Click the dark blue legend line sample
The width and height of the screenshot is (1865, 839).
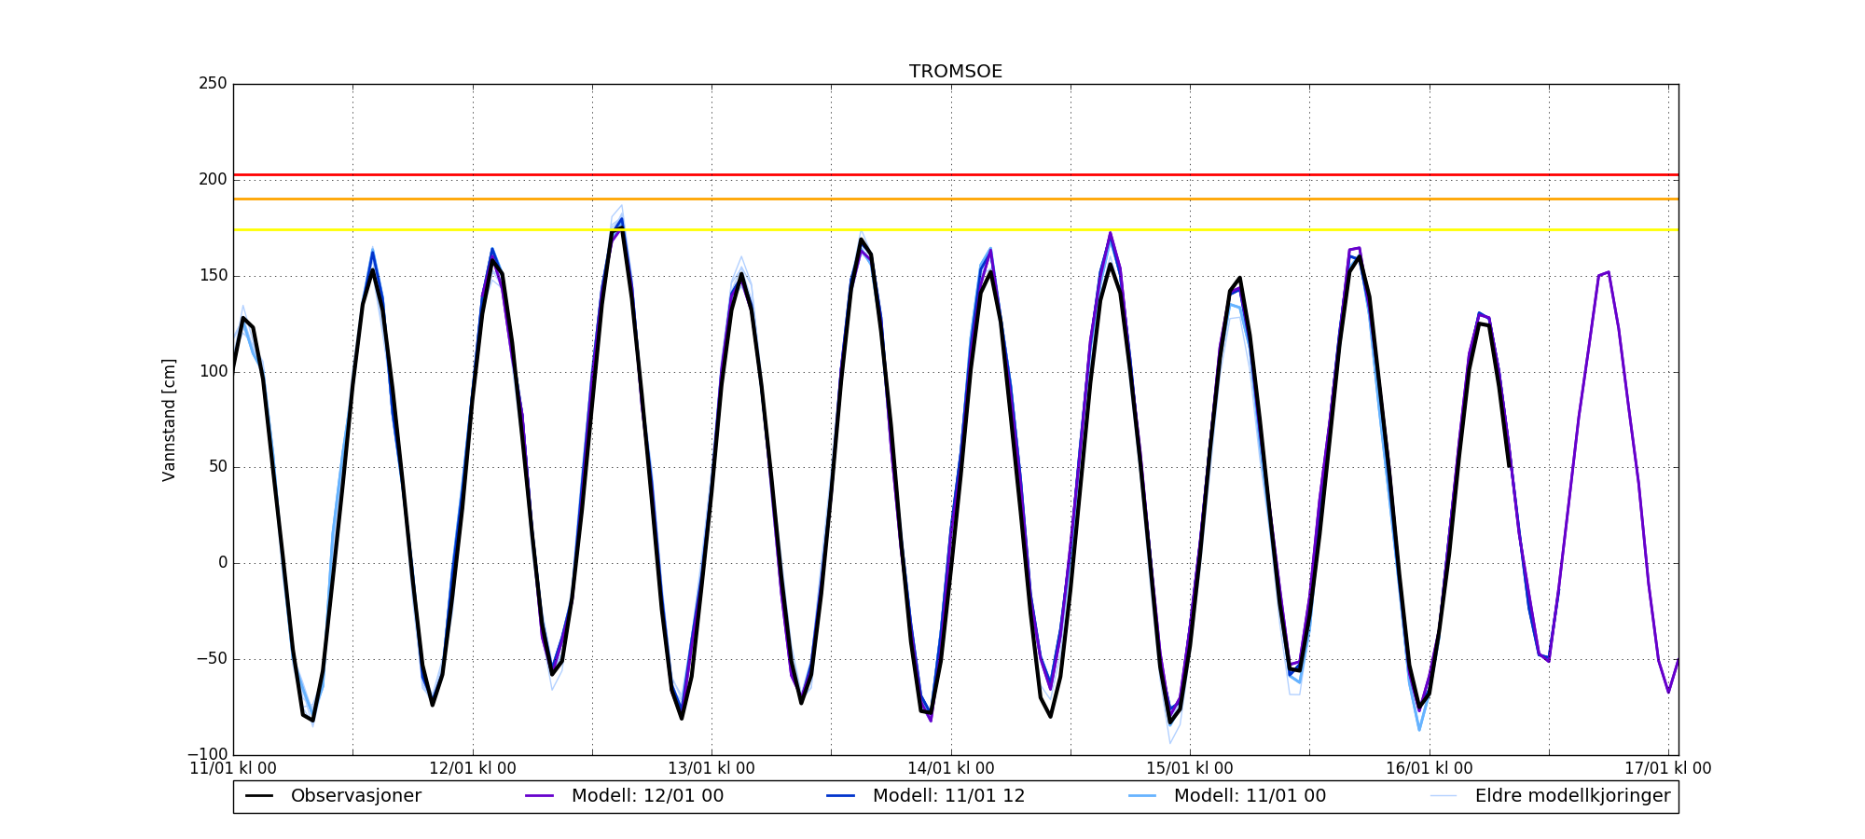pyautogui.click(x=841, y=796)
